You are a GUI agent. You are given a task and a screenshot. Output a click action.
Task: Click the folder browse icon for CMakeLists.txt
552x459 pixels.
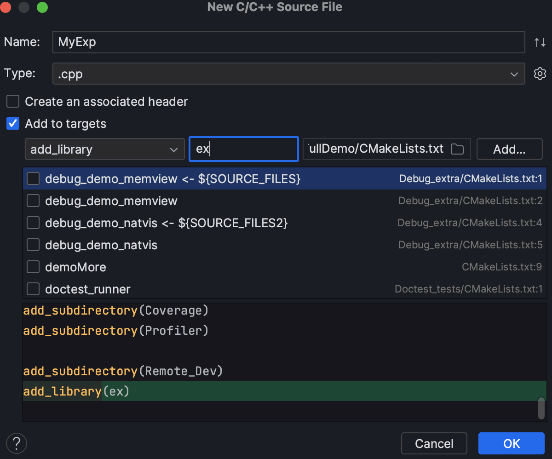coord(457,149)
